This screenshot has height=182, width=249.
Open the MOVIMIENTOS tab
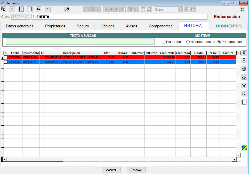[229, 26]
